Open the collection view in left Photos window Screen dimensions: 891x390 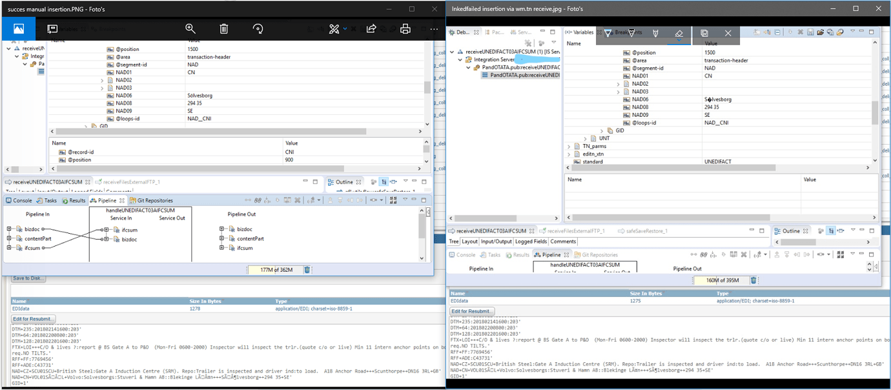18,28
